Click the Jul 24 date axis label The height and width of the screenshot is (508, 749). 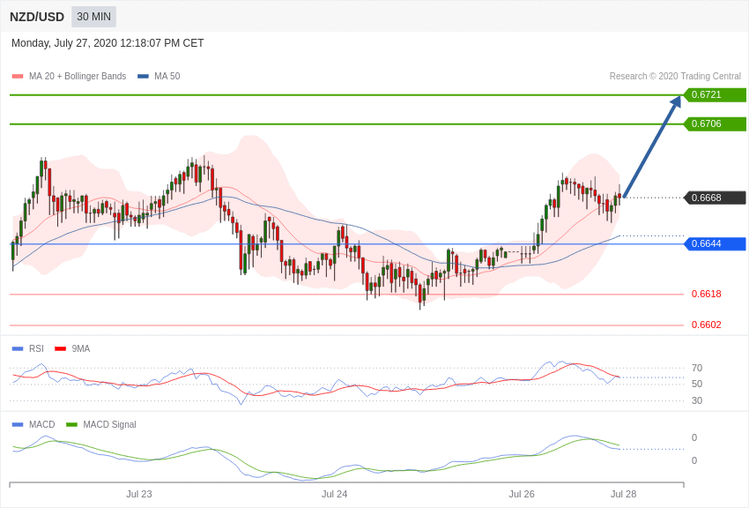coord(334,494)
